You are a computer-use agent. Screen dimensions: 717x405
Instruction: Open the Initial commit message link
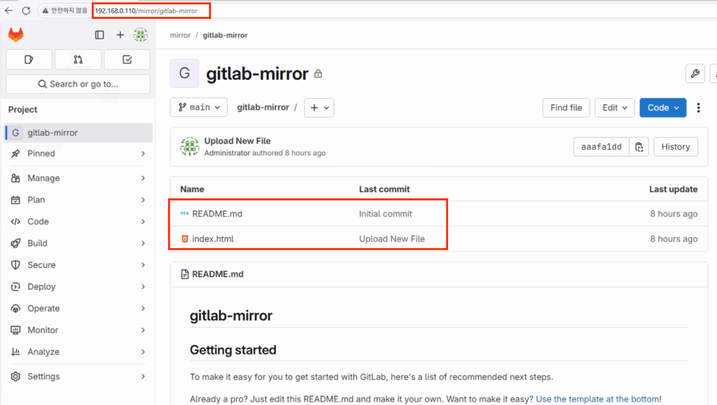pyautogui.click(x=386, y=213)
